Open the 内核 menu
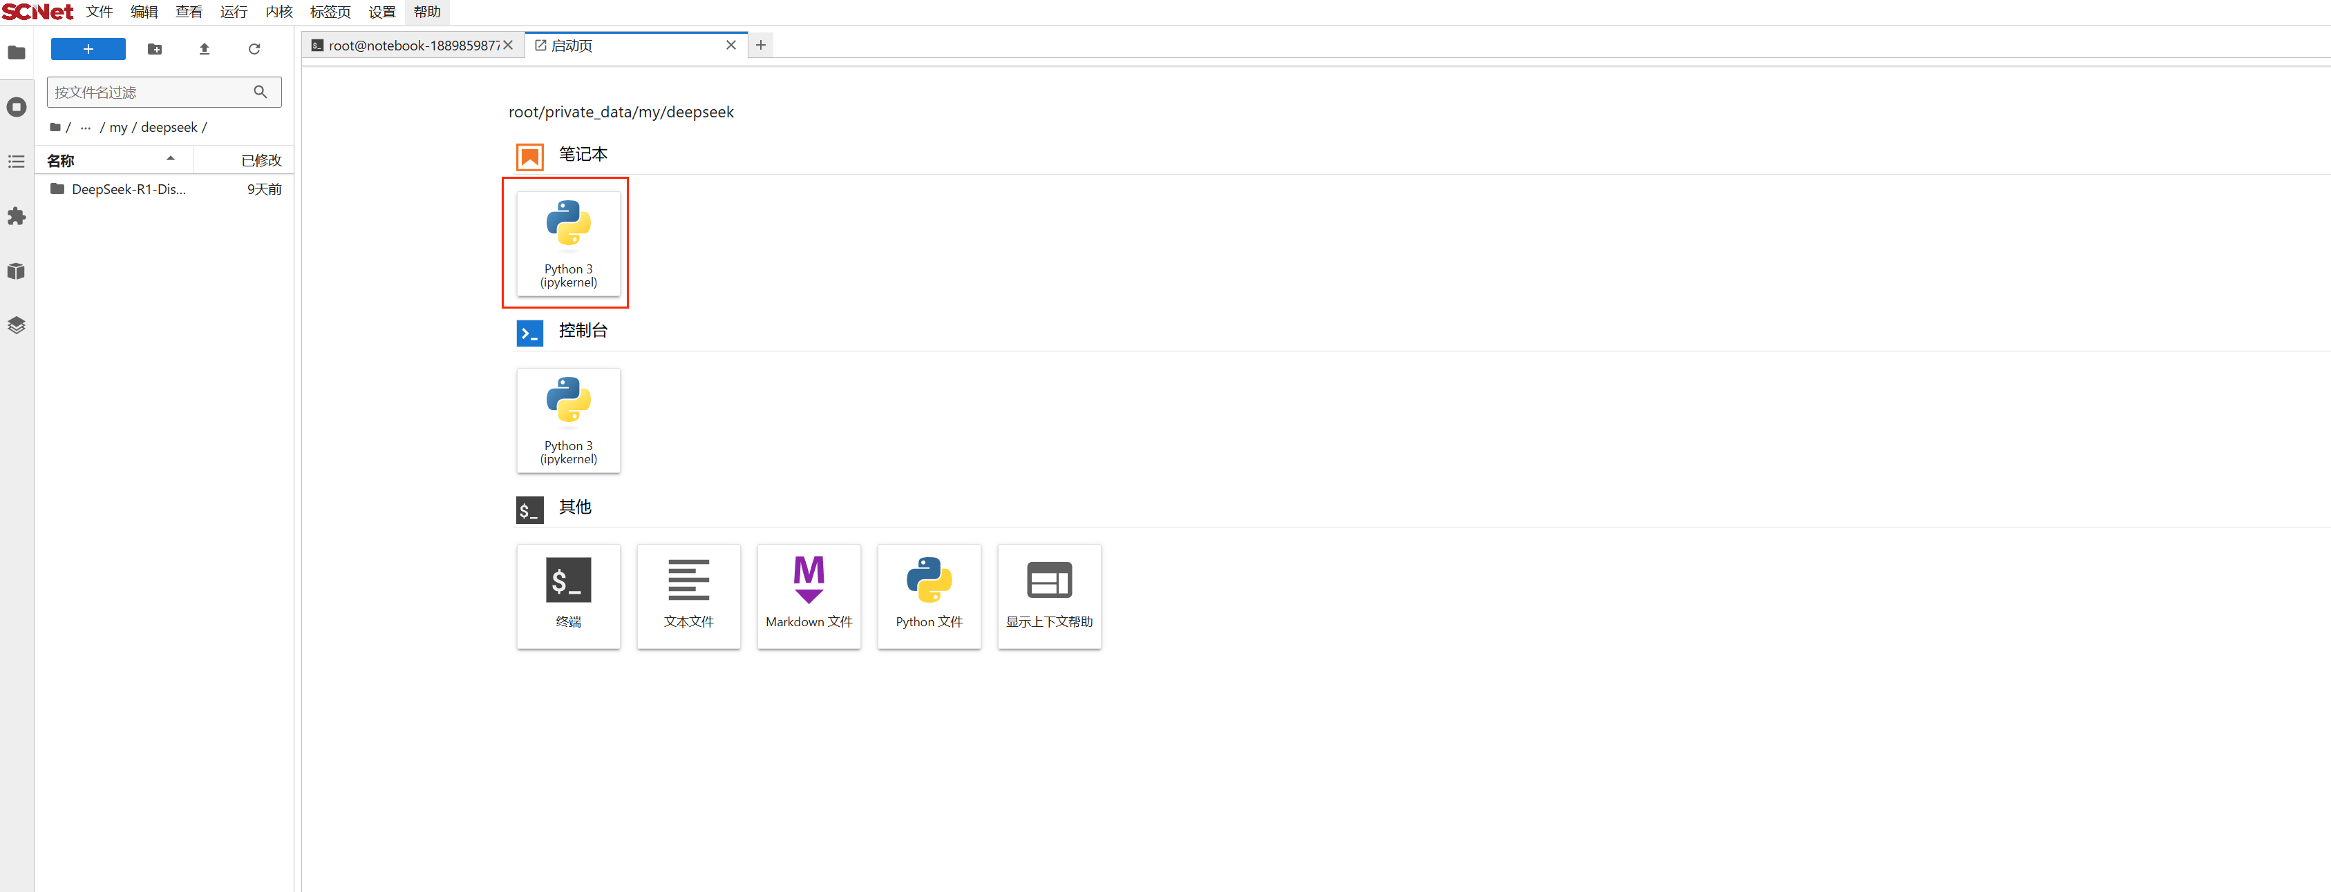The image size is (2331, 892). pos(279,12)
